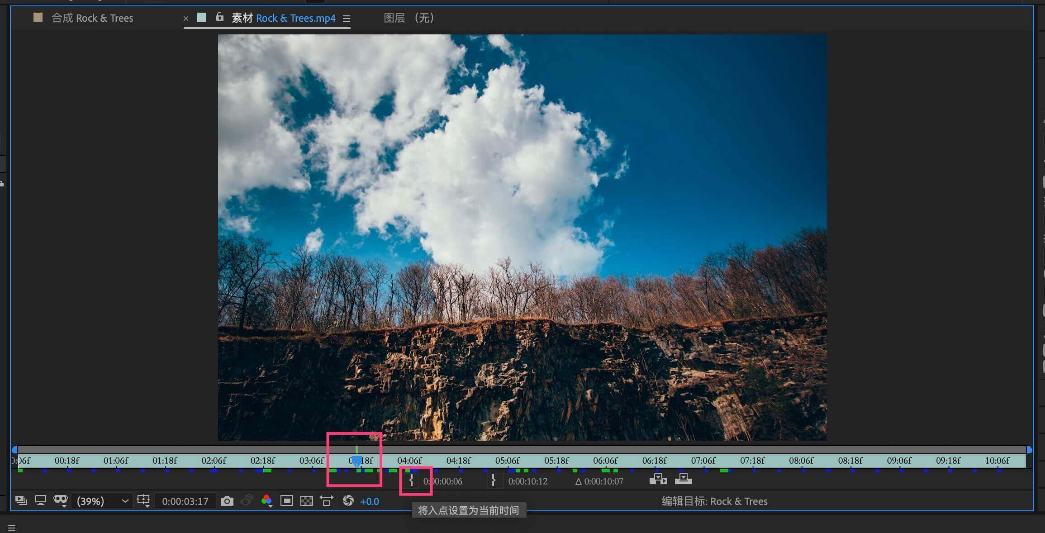Click the Overlay Edit icon

tap(683, 479)
